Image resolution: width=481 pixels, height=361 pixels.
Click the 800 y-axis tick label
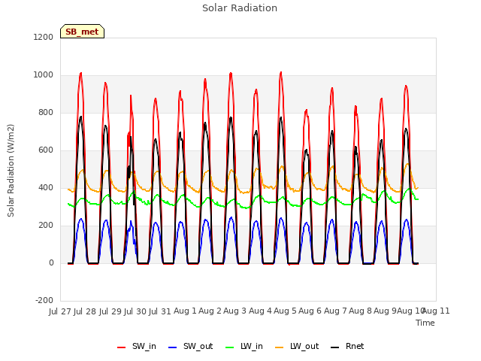46,113
